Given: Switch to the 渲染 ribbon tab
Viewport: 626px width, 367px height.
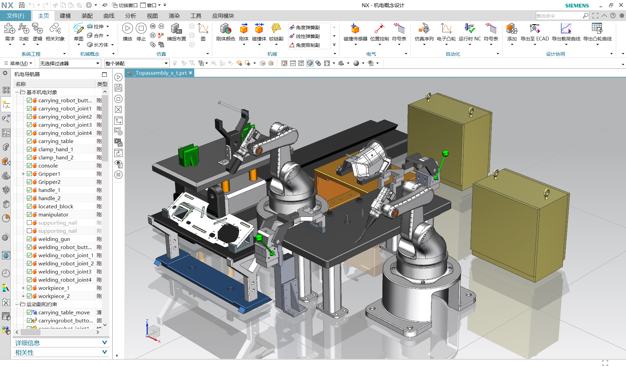Looking at the screenshot, I should pyautogui.click(x=174, y=16).
